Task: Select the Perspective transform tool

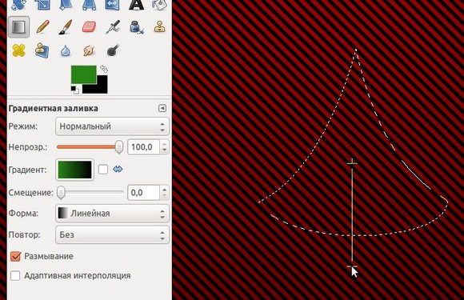Action: [x=89, y=5]
